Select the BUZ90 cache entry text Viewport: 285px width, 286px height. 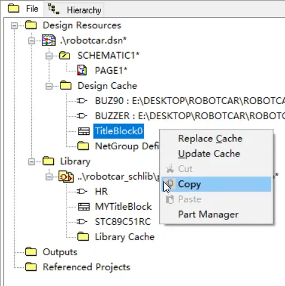pyautogui.click(x=190, y=101)
